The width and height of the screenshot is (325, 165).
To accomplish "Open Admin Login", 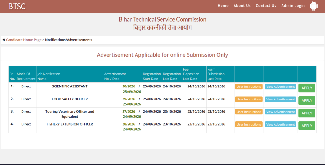I will [293, 6].
